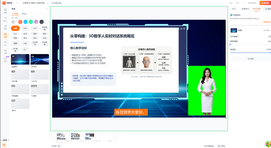Filter backgrounds by 中式
This screenshot has height=148, width=271.
coord(25,28)
